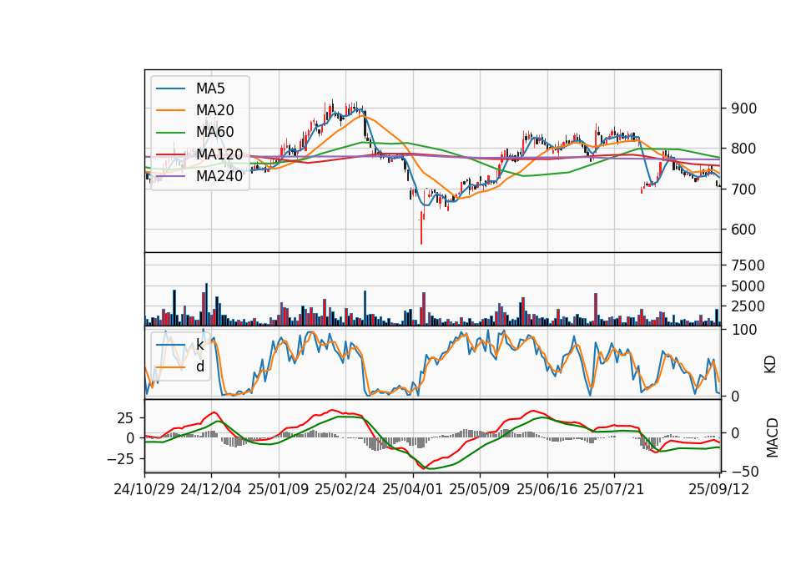Image resolution: width=801 pixels, height=576 pixels.
Task: Click the −25 tick on MACD left axis
Action: (x=120, y=459)
